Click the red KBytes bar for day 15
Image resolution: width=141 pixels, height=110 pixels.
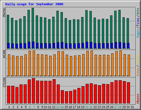(x=66, y=97)
